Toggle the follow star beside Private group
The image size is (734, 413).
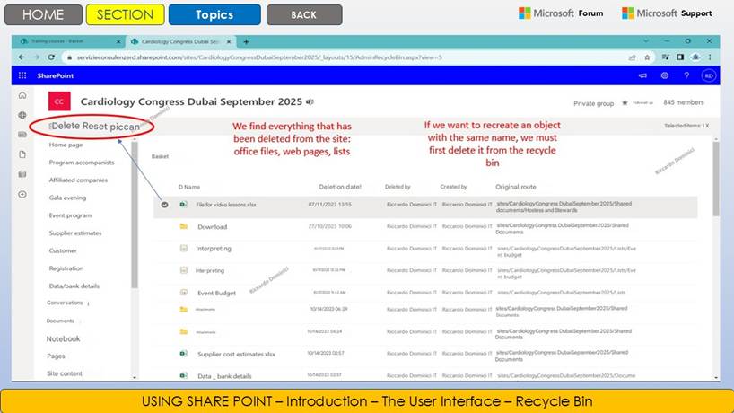point(625,102)
